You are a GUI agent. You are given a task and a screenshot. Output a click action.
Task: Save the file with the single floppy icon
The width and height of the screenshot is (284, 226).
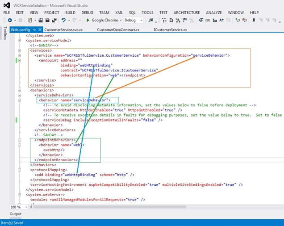coord(47,20)
